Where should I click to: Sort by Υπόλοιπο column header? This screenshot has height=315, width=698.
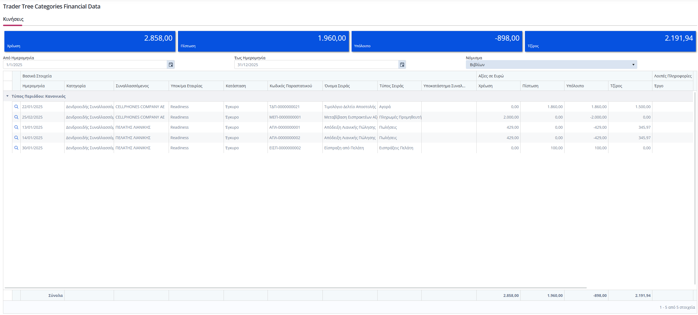(x=586, y=86)
